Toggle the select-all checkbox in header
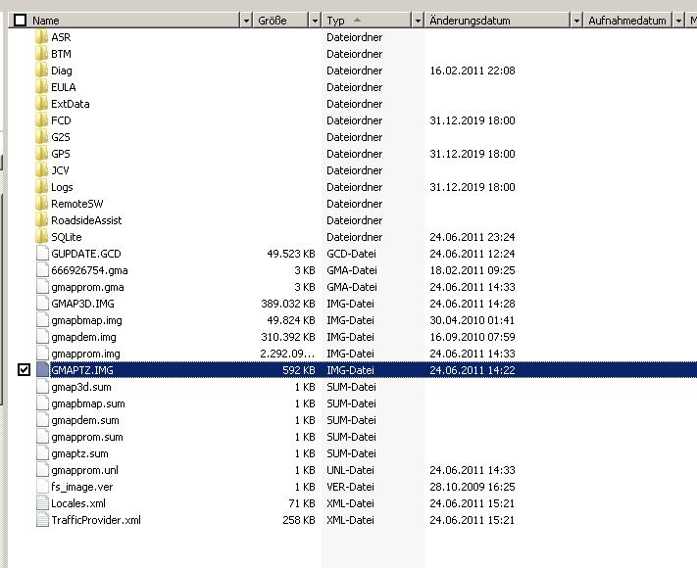This screenshot has width=697, height=568. coord(20,20)
